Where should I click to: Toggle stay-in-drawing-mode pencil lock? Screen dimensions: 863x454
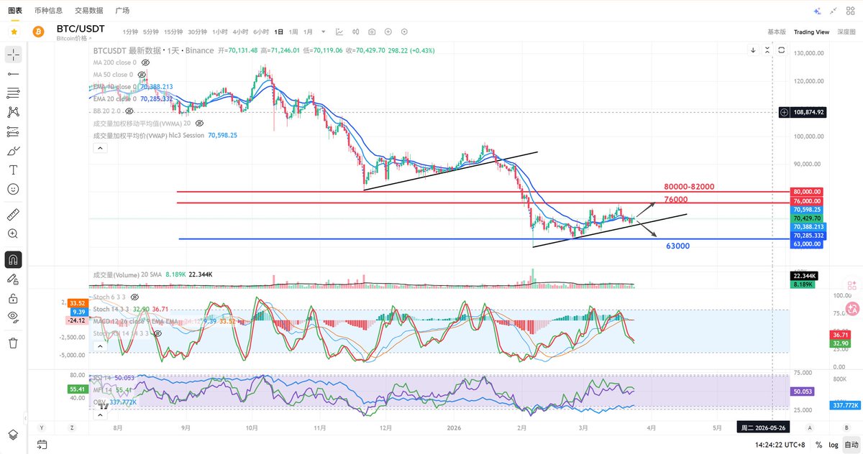(13, 279)
